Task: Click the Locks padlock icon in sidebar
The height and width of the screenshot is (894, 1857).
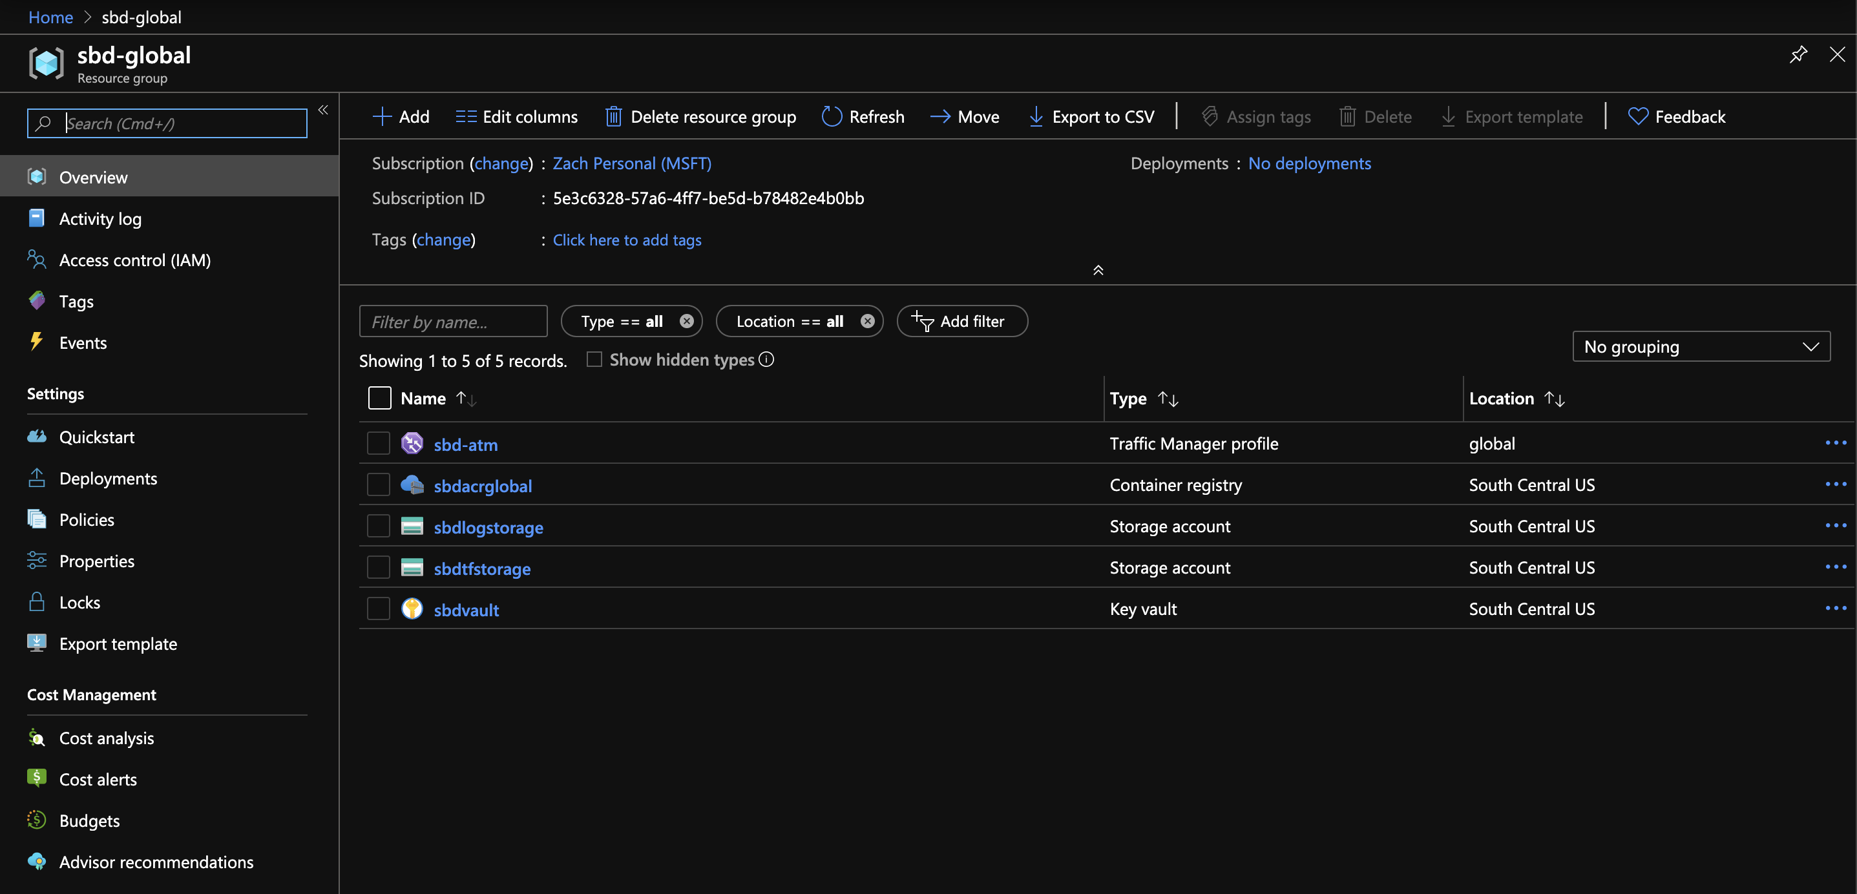Action: pos(37,601)
